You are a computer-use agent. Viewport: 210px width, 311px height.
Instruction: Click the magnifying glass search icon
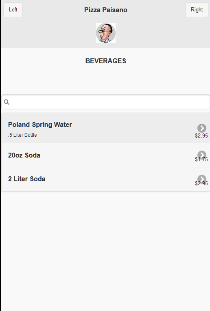click(7, 102)
